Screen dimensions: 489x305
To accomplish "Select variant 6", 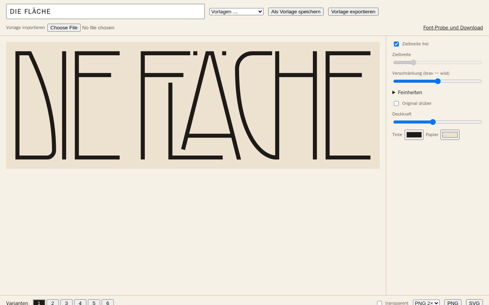I will click(108, 302).
